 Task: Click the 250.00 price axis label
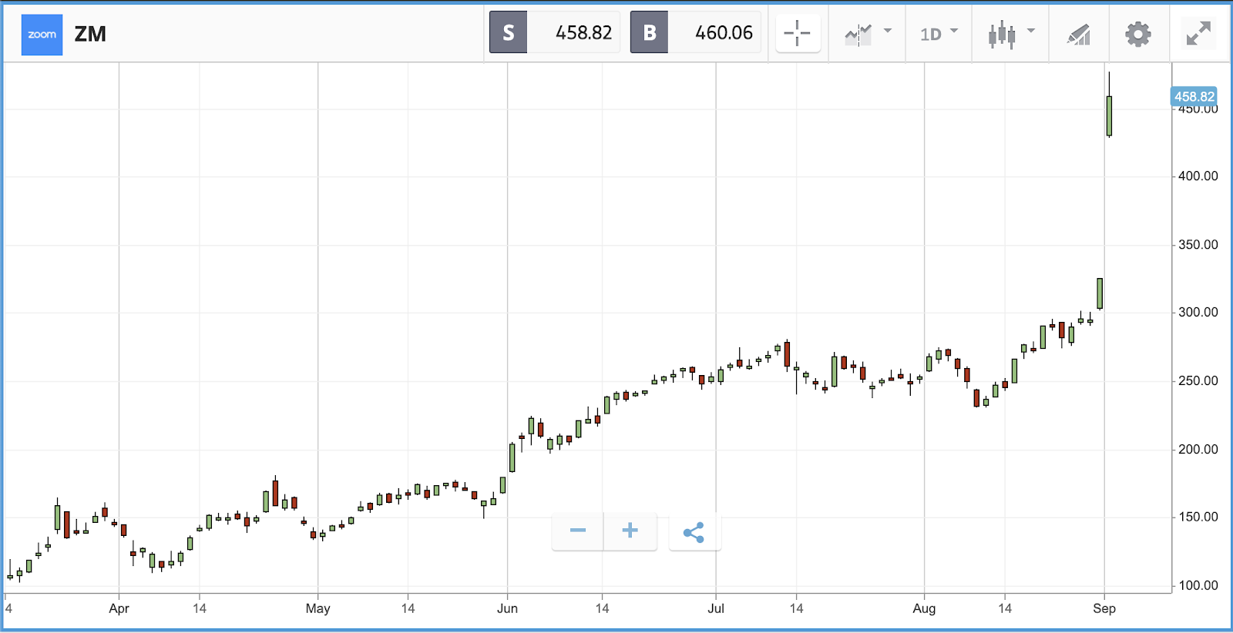(x=1198, y=381)
